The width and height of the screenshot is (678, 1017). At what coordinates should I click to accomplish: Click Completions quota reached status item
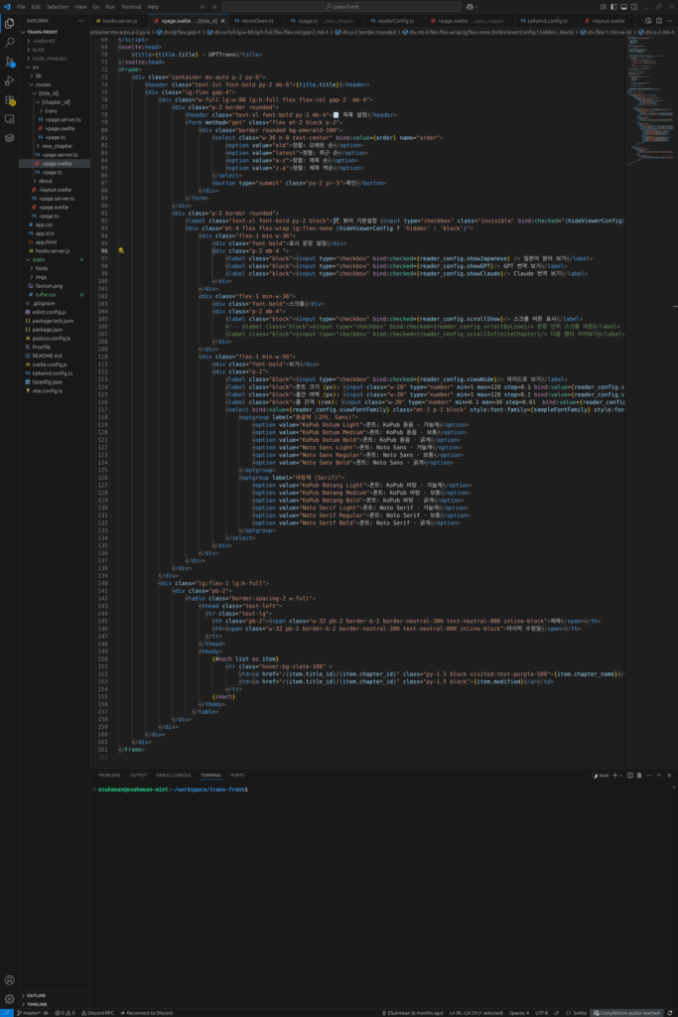tap(626, 1012)
